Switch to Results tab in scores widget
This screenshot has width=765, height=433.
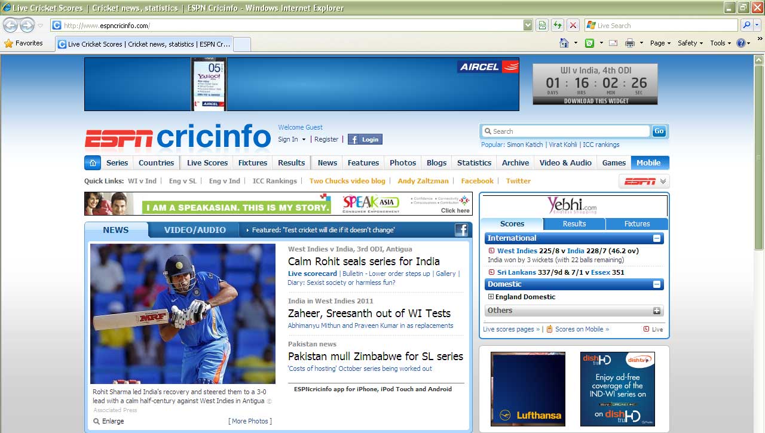click(574, 224)
